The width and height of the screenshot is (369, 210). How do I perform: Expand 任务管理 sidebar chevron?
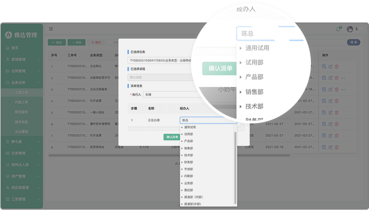pos(39,153)
